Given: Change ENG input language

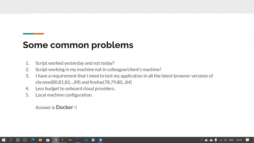Looking at the screenshot, I should [x=231, y=140].
